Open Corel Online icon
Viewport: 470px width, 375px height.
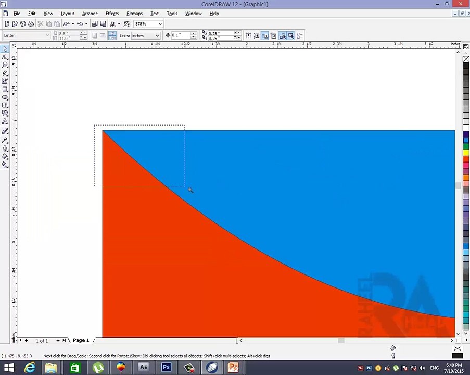[x=127, y=24]
